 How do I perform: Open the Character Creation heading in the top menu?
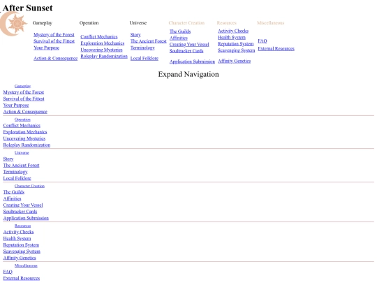click(186, 23)
